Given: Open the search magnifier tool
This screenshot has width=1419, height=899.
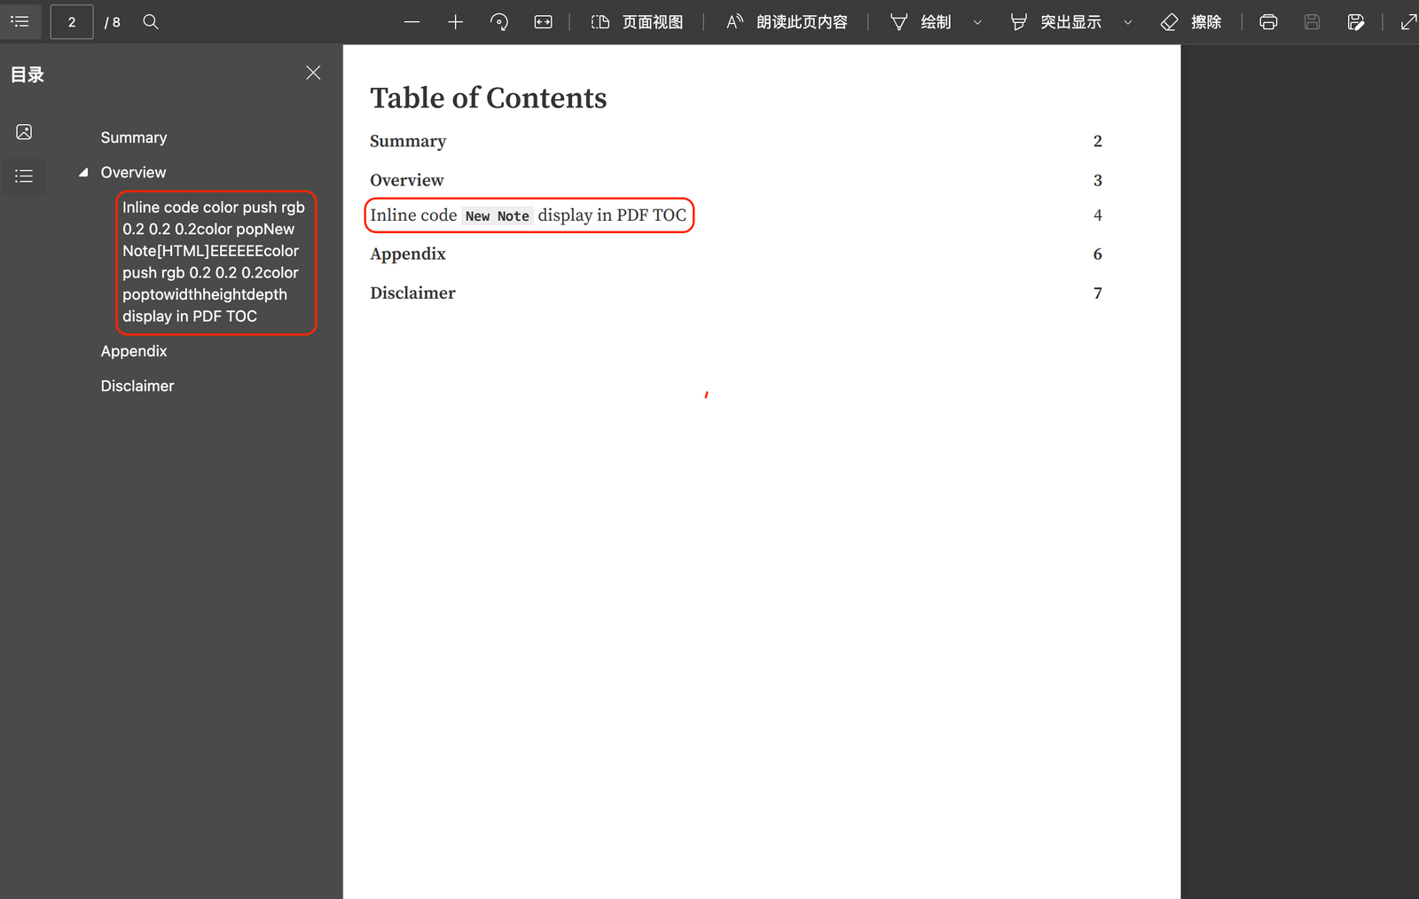Looking at the screenshot, I should [151, 22].
